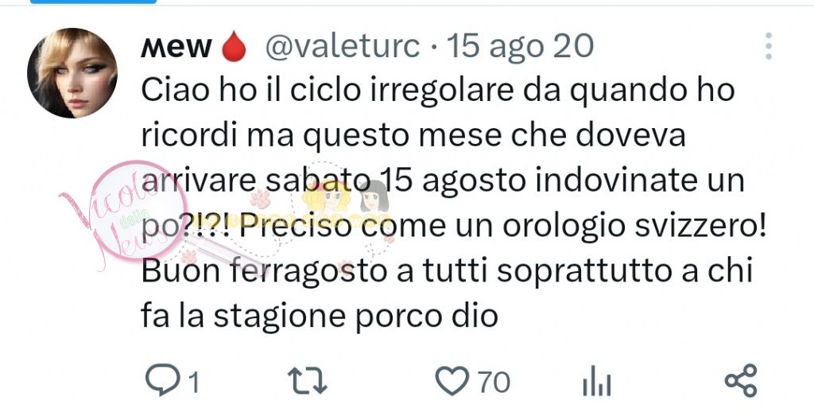Click the red blood drop emoji
The width and height of the screenshot is (814, 416).
tap(234, 46)
